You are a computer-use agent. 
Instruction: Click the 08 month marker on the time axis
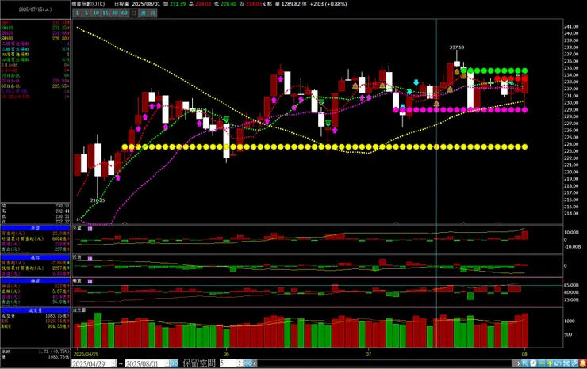click(524, 354)
